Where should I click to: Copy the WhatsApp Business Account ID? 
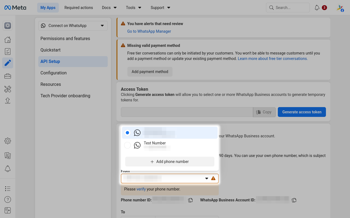[x=294, y=200]
